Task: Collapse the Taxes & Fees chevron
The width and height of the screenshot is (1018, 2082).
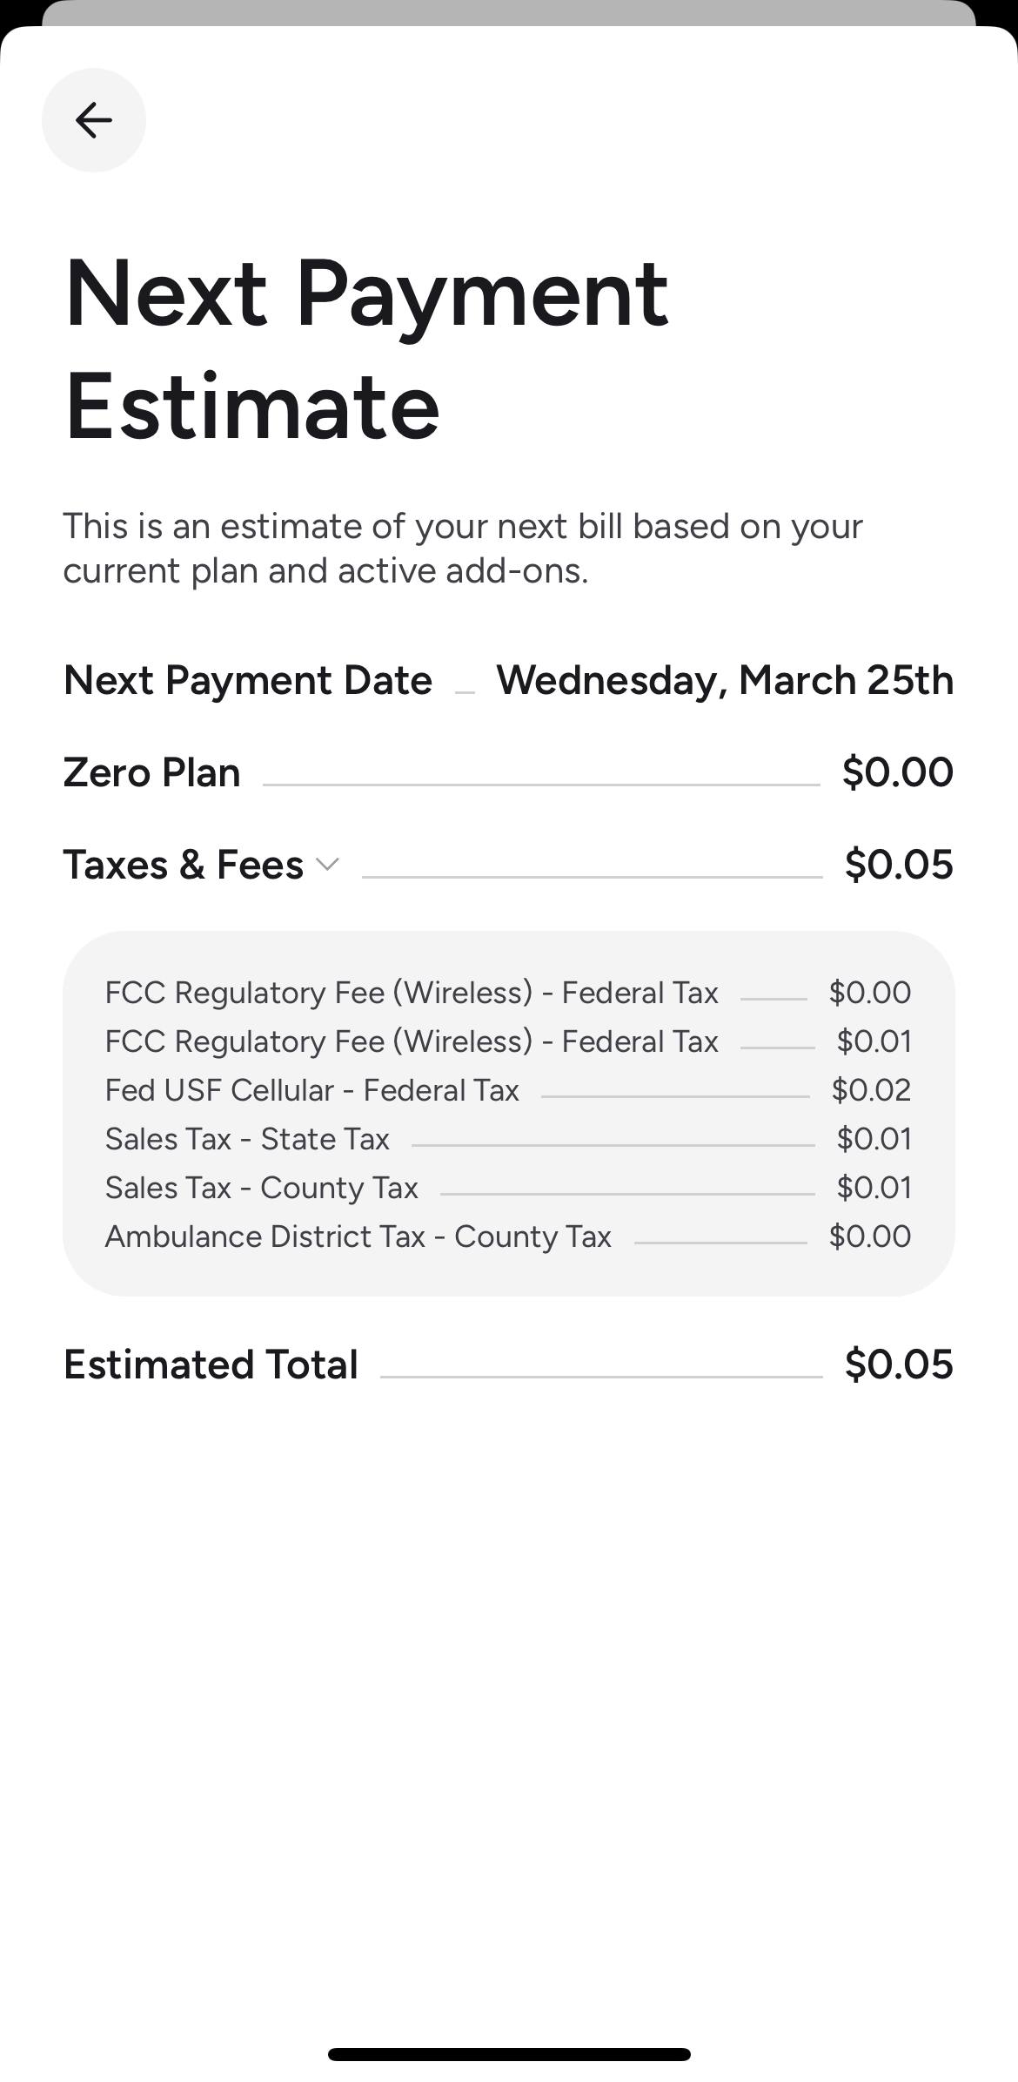Action: tap(327, 865)
